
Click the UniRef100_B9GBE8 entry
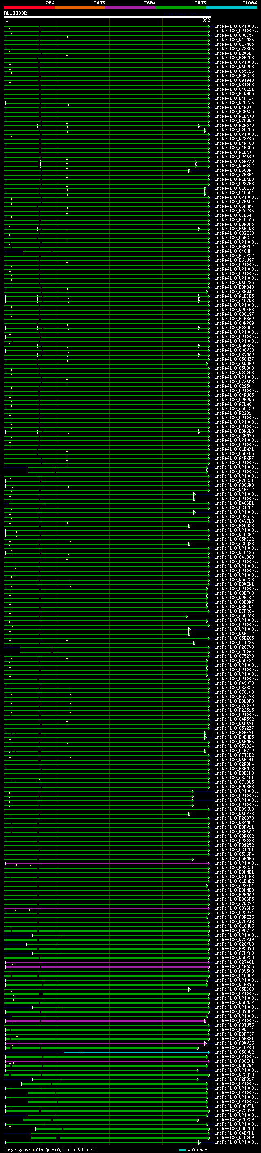[x=234, y=787]
